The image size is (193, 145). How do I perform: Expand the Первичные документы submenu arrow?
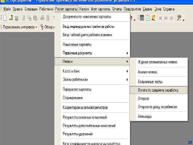(127, 53)
